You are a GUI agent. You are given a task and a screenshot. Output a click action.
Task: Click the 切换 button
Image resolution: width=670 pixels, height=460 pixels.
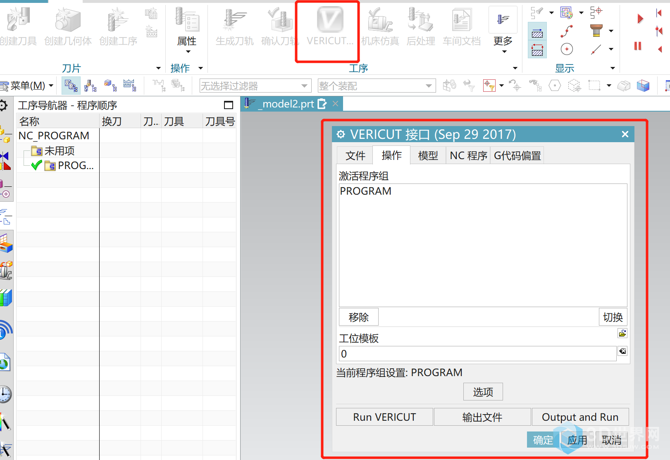click(613, 317)
